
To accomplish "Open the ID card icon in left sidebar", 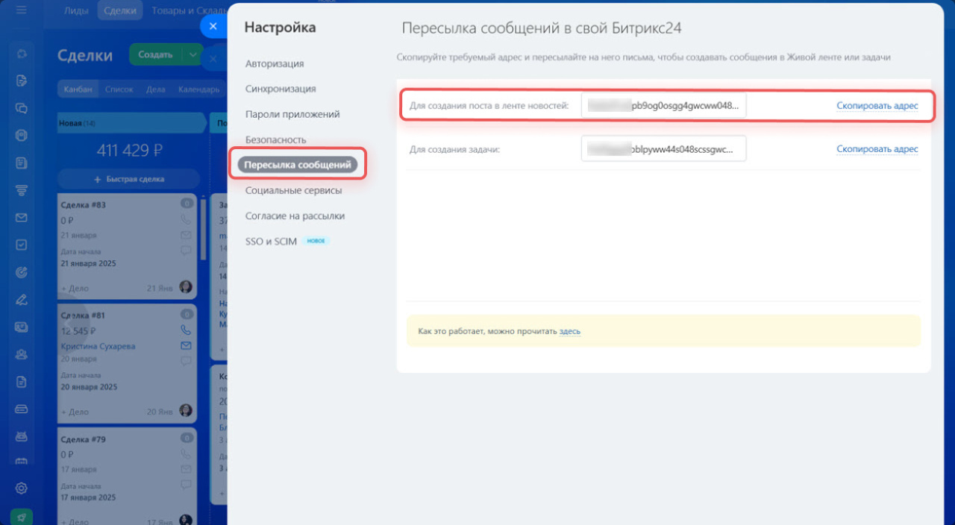I will click(x=22, y=326).
